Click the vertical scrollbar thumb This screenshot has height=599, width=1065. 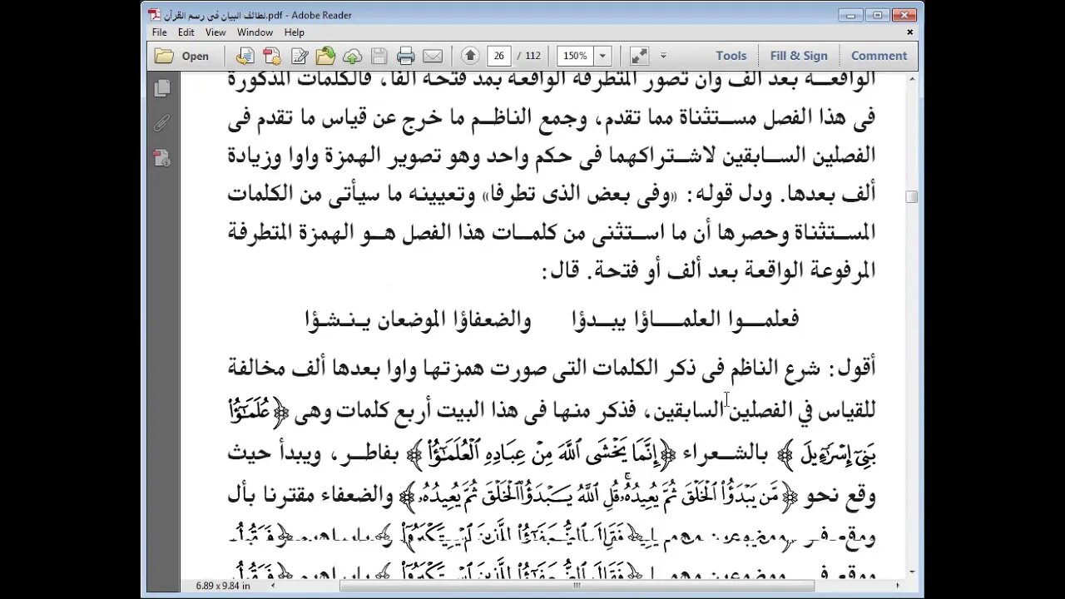[912, 196]
